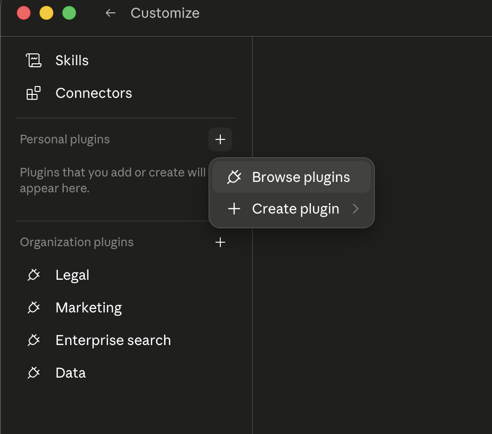Click the plug icon next to Data
The image size is (492, 434).
tap(34, 373)
